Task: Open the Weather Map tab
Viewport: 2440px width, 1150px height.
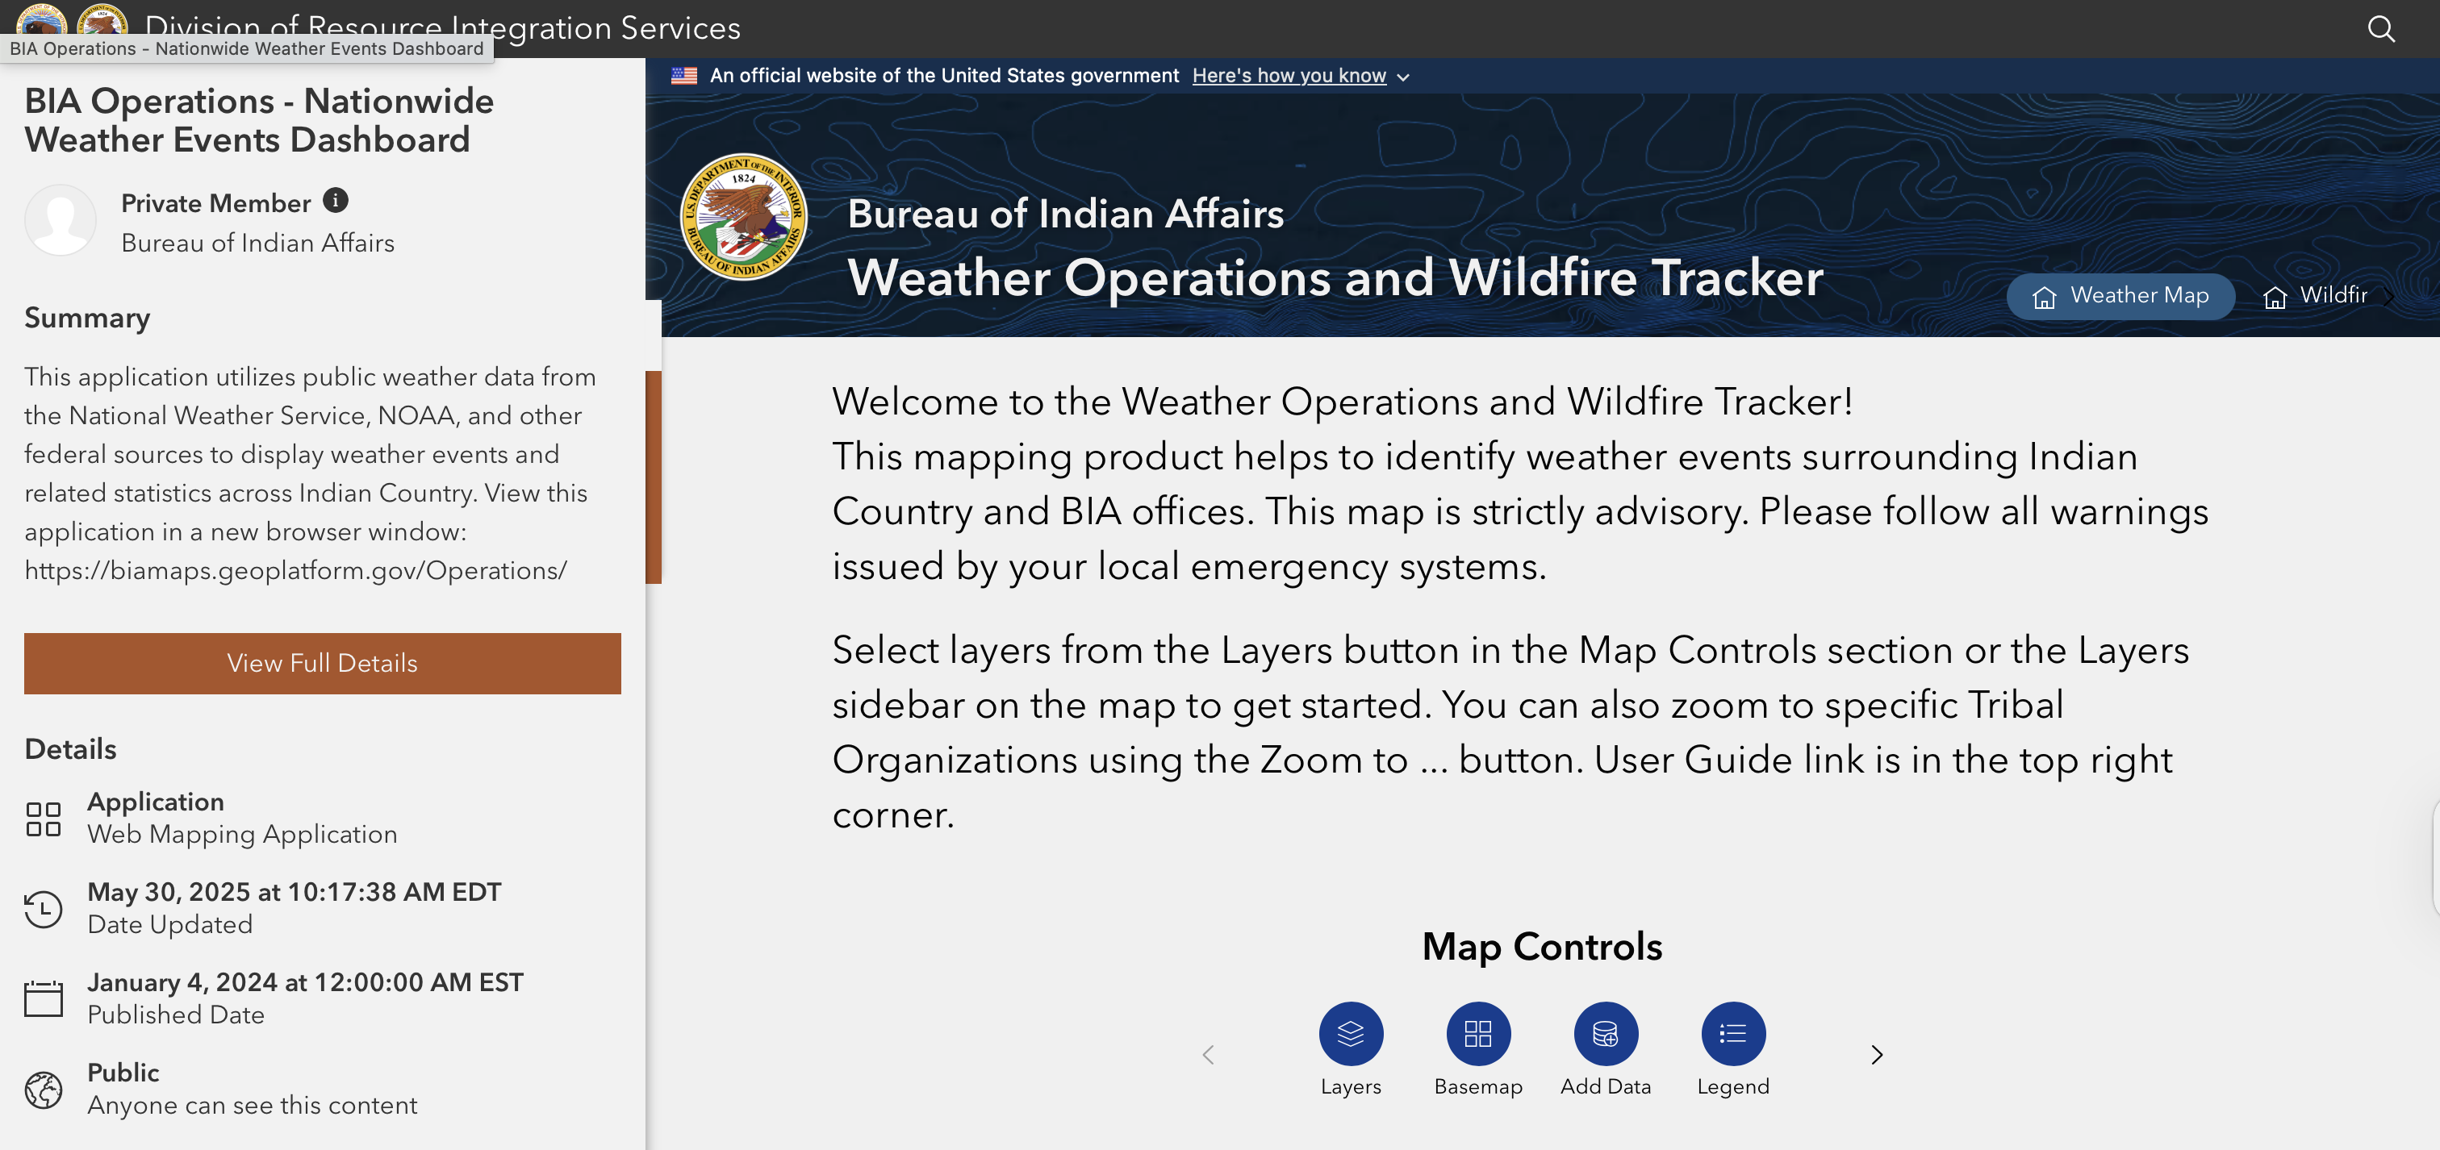Action: coord(2120,296)
